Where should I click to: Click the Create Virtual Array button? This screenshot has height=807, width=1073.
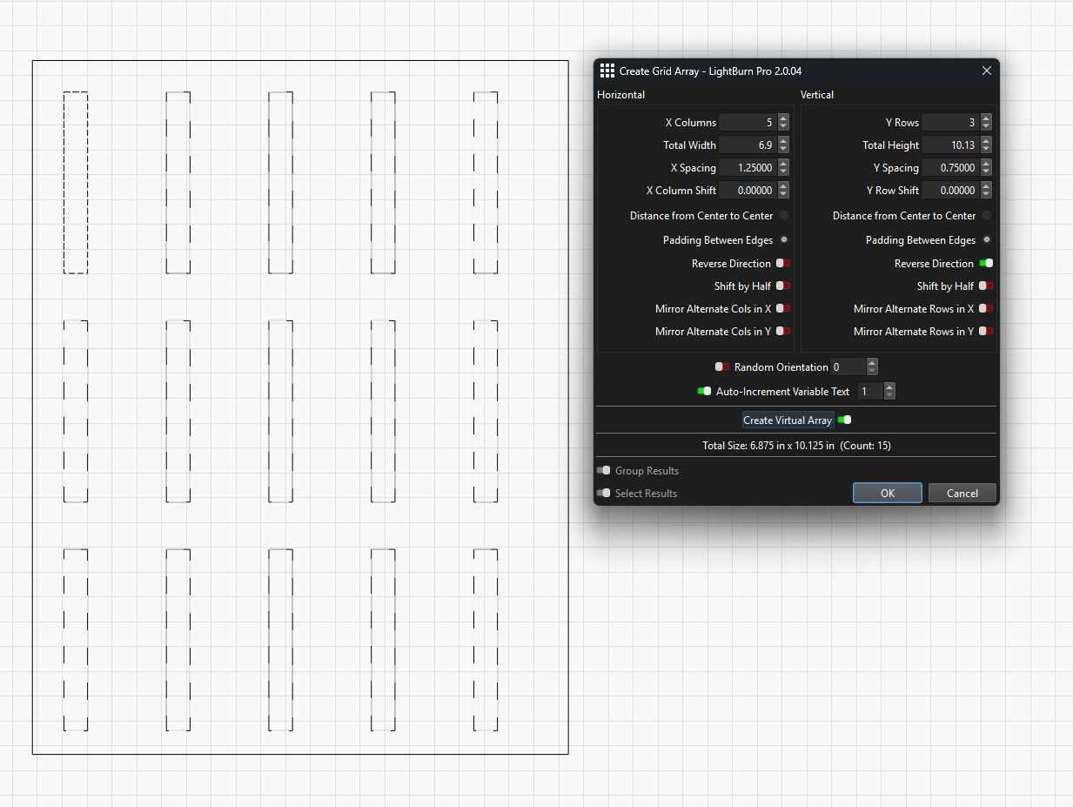(788, 420)
